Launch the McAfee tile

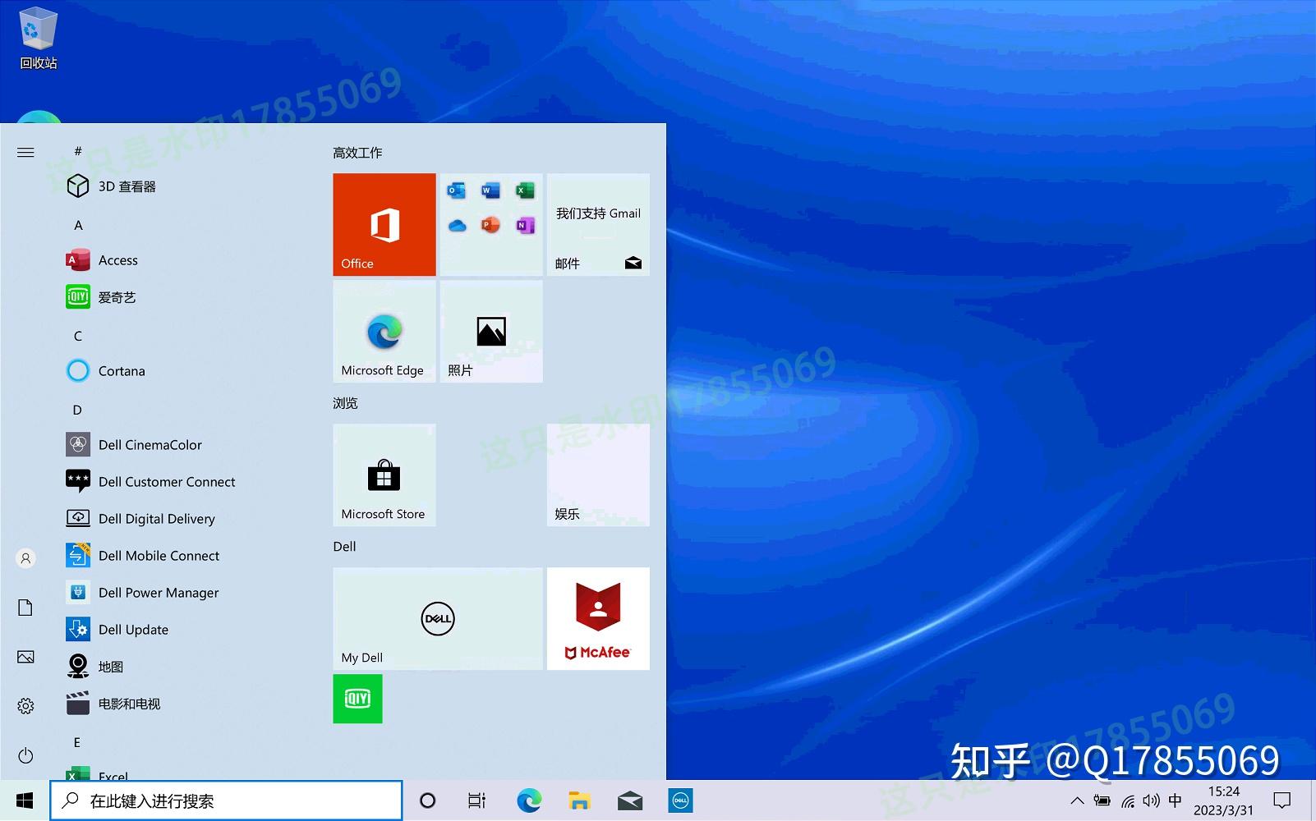point(597,618)
